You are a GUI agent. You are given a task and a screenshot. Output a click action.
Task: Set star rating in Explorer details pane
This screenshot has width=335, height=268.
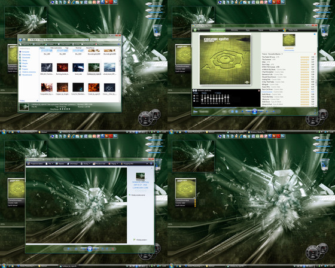tap(65, 109)
